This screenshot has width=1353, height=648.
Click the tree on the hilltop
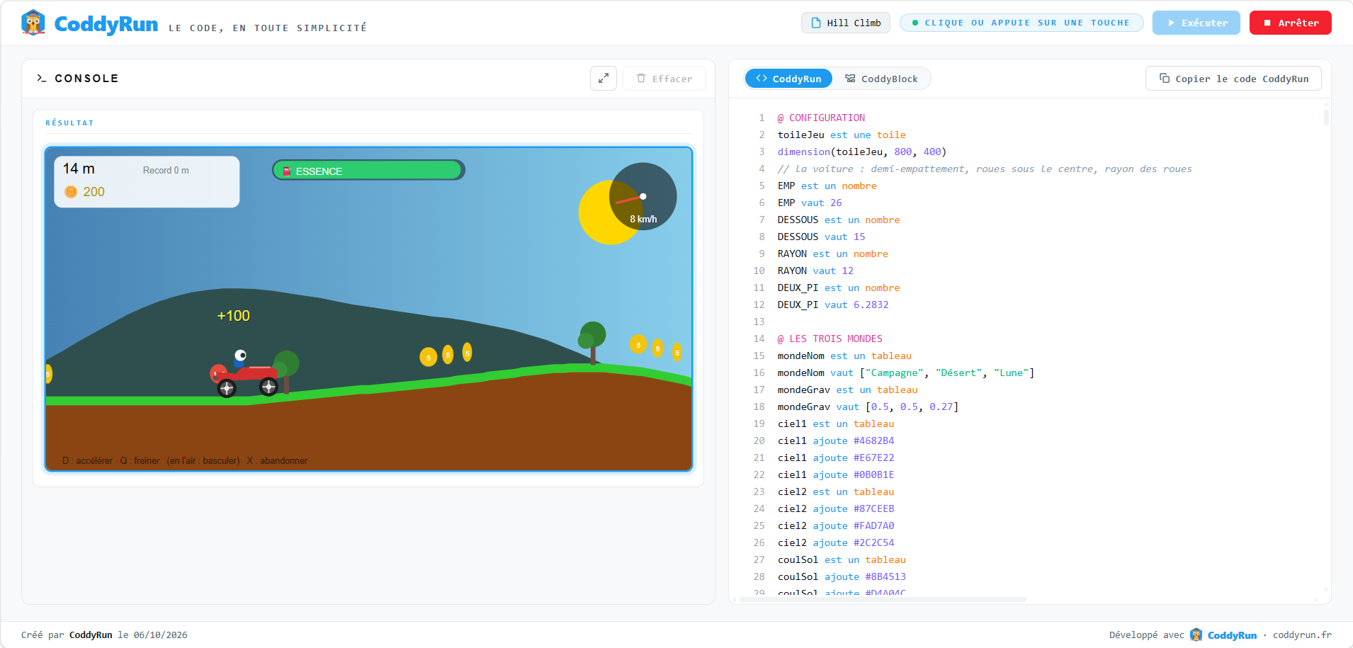pyautogui.click(x=592, y=343)
